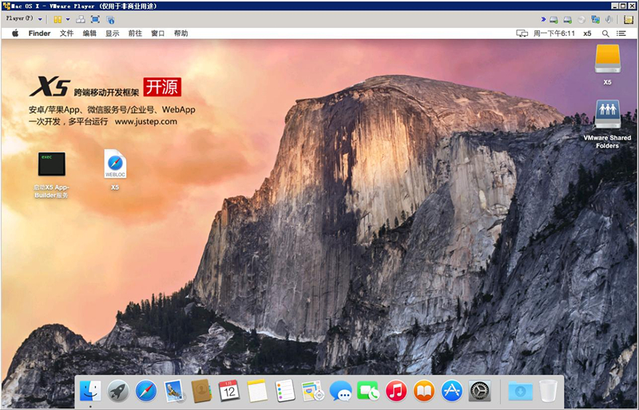
Task: Open Contacts in the Dock
Action: click(202, 391)
